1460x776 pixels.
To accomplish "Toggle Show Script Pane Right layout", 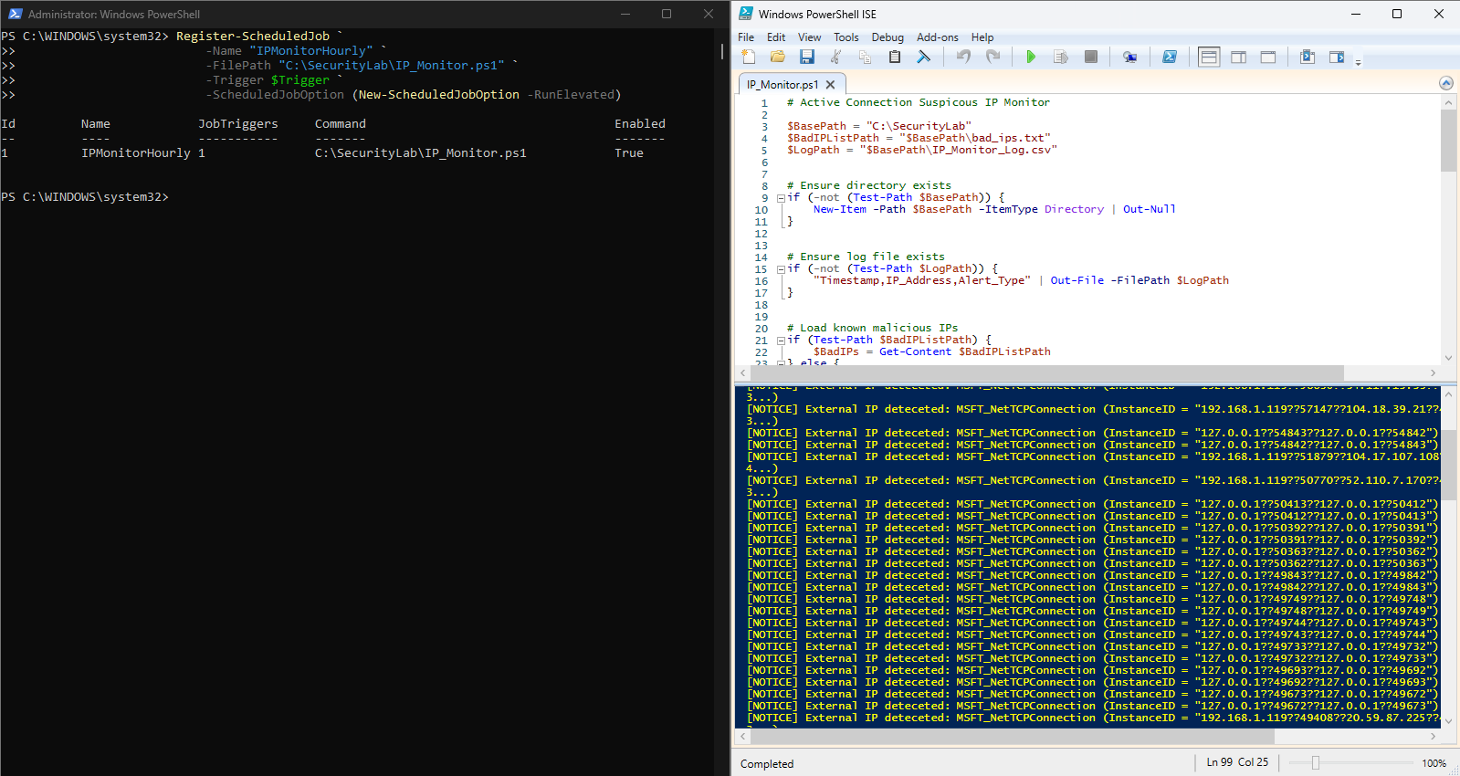I will pos(1239,57).
